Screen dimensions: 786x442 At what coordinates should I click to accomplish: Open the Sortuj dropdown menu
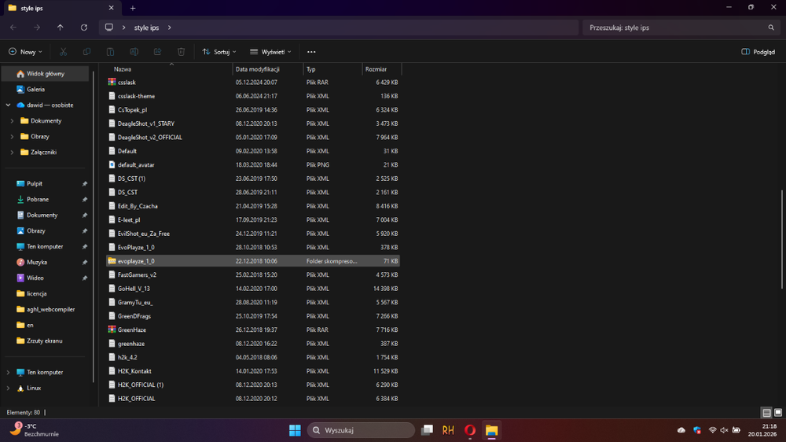pyautogui.click(x=219, y=52)
